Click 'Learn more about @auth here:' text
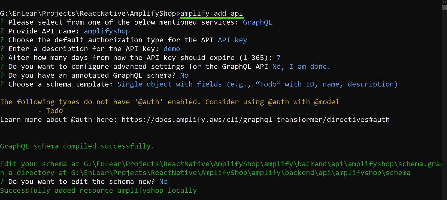This screenshot has width=447, height=200. tap(59, 120)
